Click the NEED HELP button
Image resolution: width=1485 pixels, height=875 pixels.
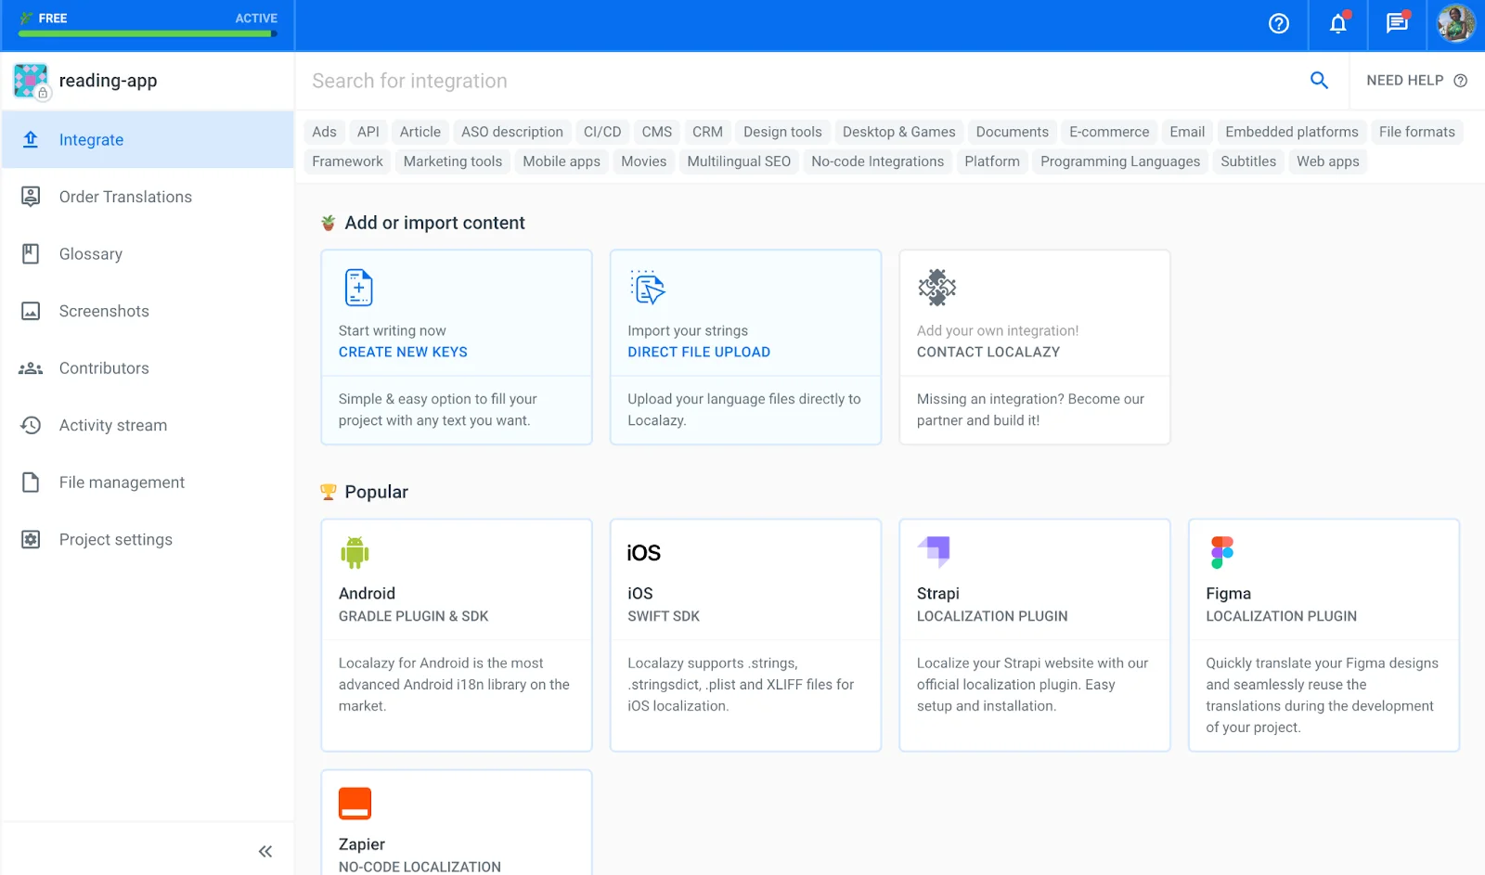[1416, 81]
